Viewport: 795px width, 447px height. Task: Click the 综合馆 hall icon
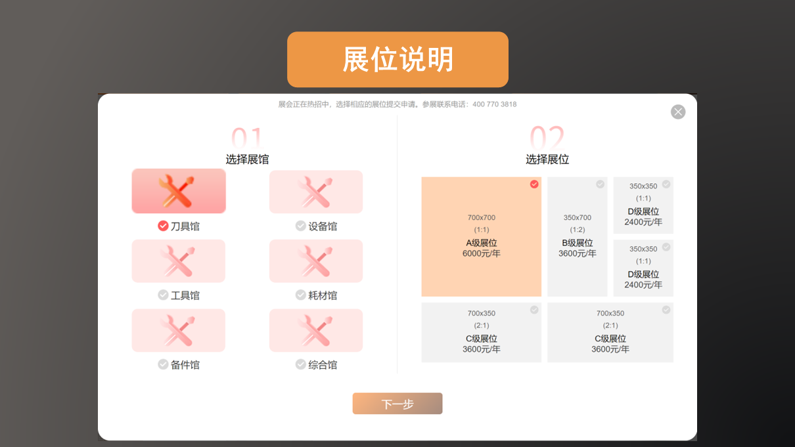pos(315,330)
